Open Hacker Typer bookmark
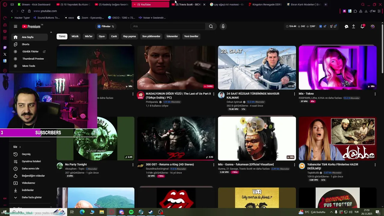 20,18
